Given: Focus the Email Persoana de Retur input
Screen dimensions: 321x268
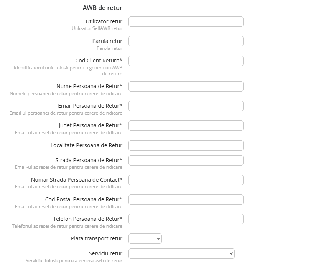Looking at the screenshot, I should pos(186,106).
